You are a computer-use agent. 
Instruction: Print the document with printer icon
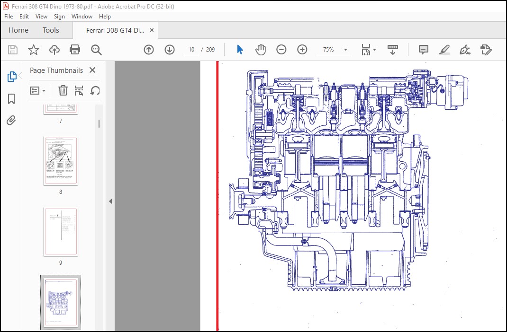[75, 50]
